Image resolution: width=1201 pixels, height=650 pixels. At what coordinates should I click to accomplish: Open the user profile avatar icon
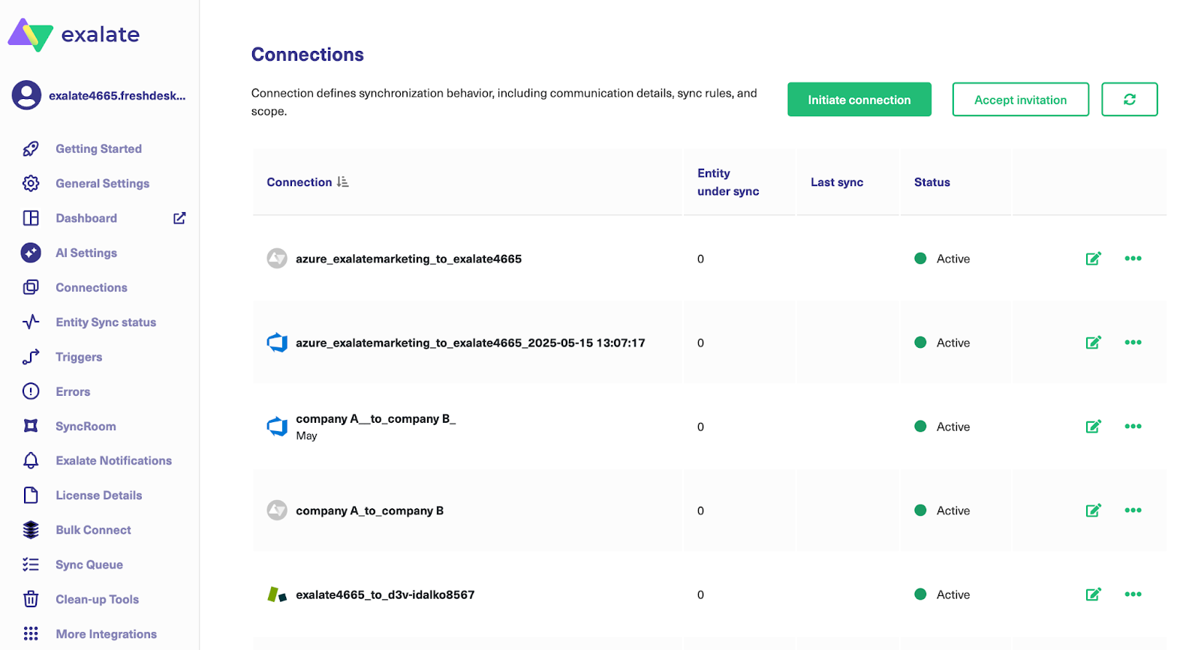coord(26,95)
